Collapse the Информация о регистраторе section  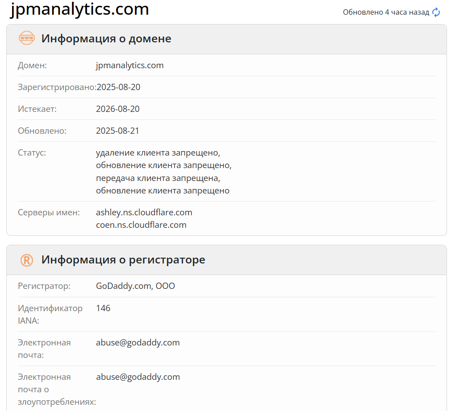[x=122, y=259]
